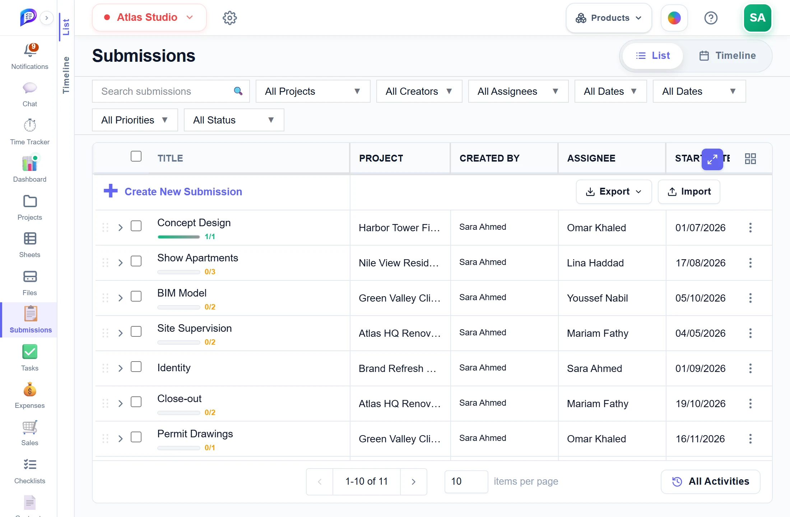Open the vertical Timeline side tab
790x517 pixels.
(66, 75)
